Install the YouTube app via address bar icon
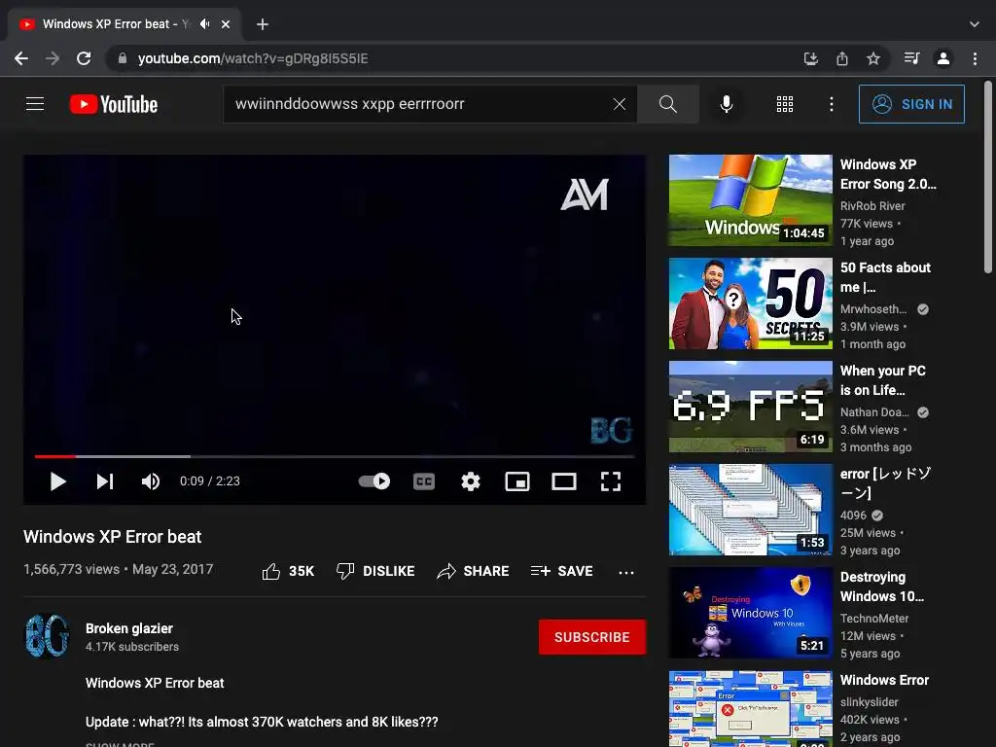Image resolution: width=996 pixels, height=747 pixels. (x=810, y=58)
